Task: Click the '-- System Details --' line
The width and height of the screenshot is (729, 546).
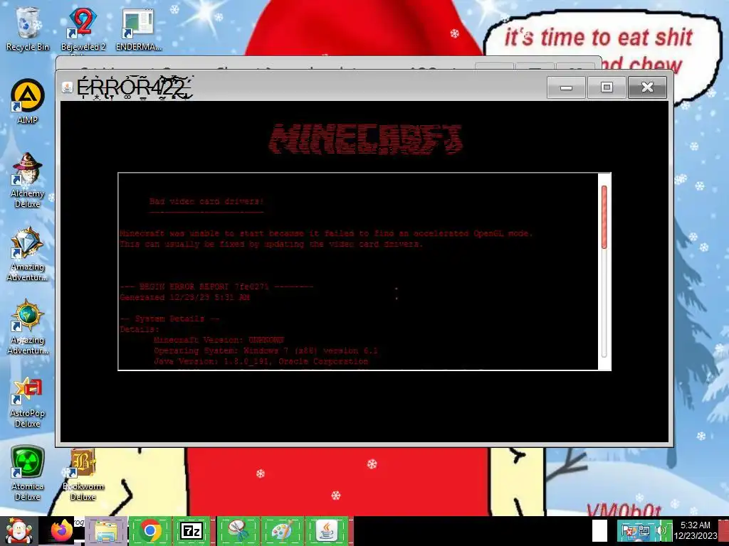Action: tap(169, 318)
